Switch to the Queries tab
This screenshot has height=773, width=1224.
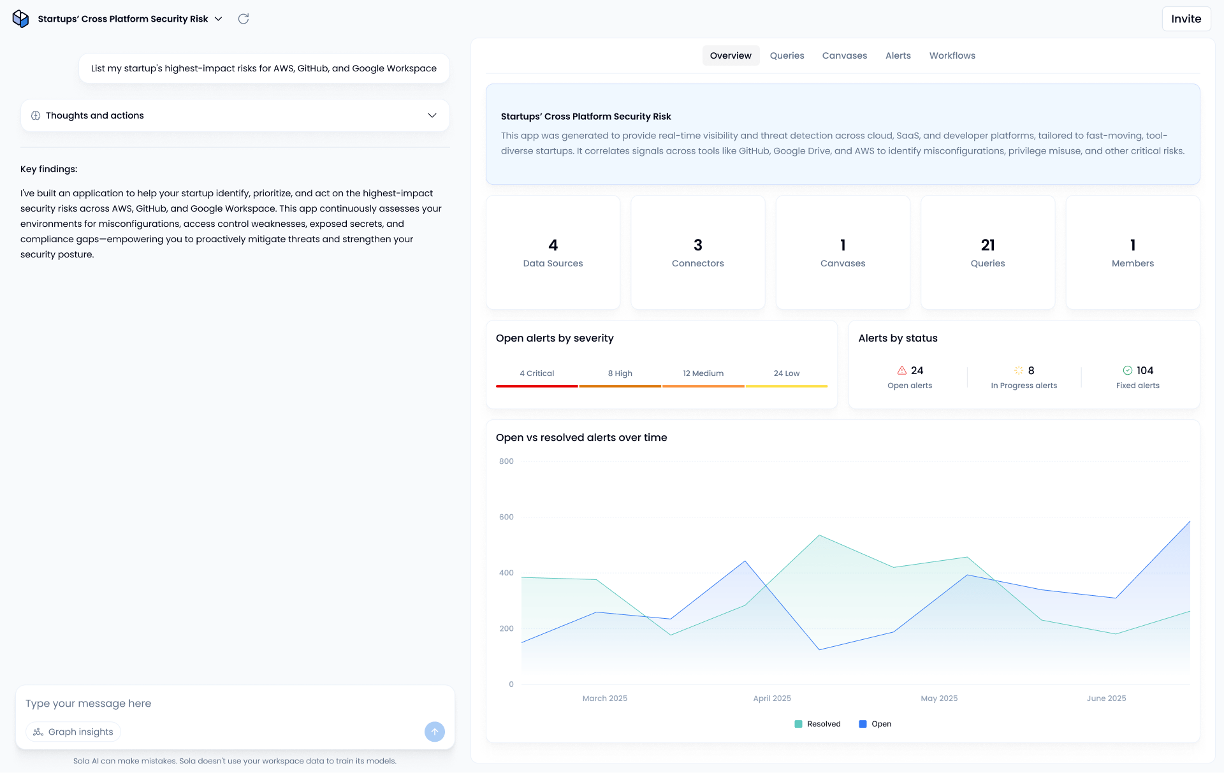click(787, 55)
